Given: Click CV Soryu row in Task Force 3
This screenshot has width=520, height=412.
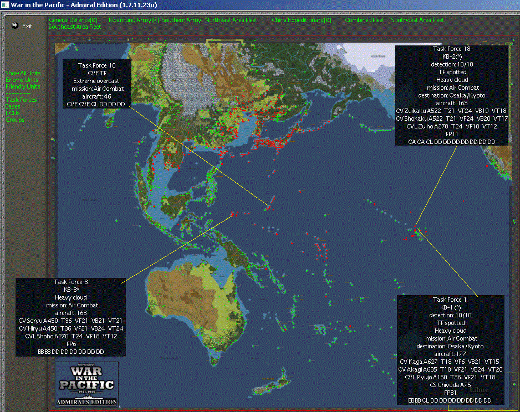Looking at the screenshot, I should click(70, 321).
